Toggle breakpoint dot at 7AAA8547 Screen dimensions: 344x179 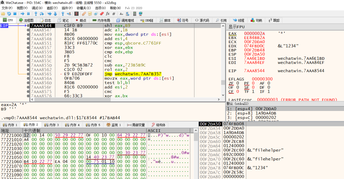point(28,30)
